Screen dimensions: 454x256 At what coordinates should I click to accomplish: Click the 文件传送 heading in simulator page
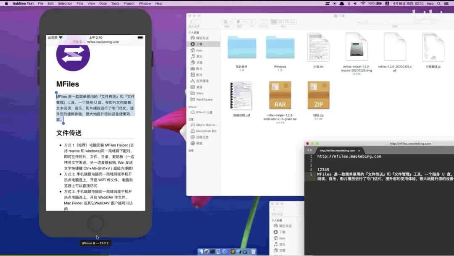[x=69, y=133]
